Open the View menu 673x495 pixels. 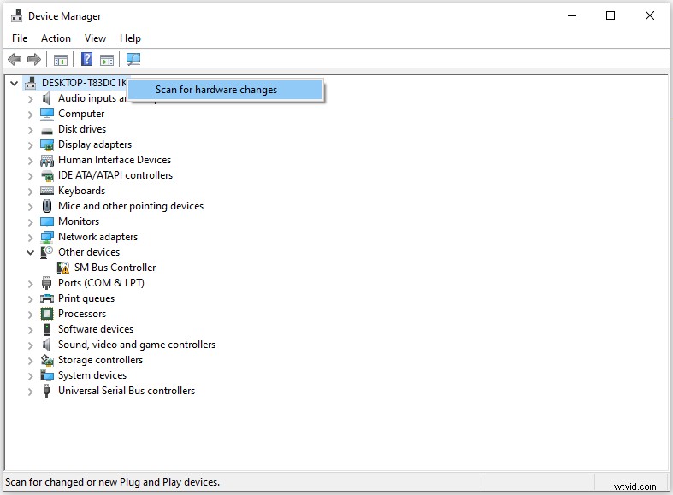point(95,38)
